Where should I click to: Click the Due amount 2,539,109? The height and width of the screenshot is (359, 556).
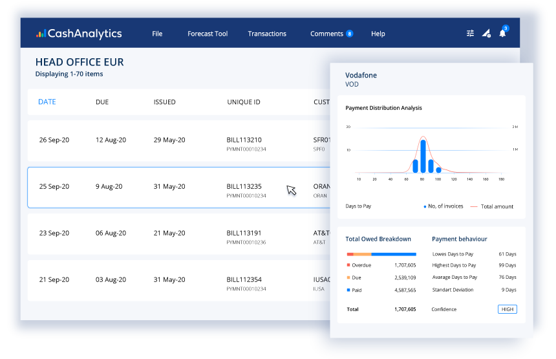(405, 277)
